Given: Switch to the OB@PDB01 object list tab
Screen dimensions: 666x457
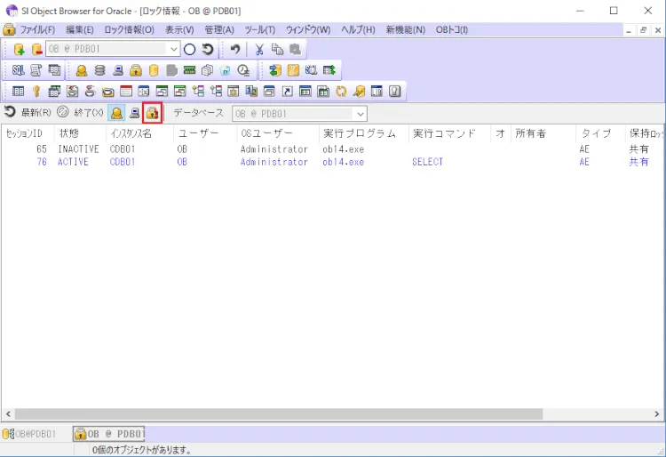Looking at the screenshot, I should [29, 434].
